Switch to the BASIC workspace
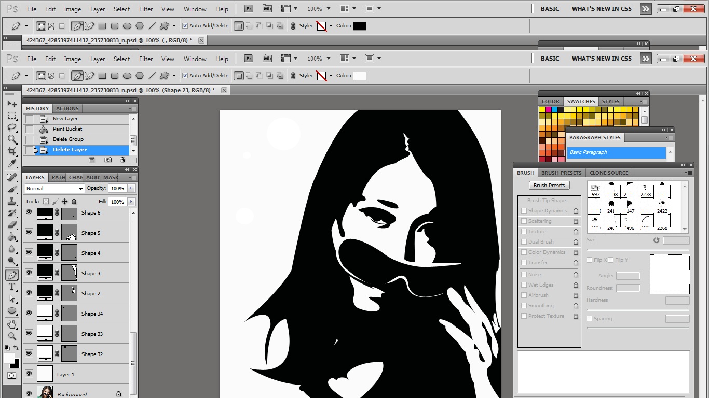Image resolution: width=709 pixels, height=398 pixels. pyautogui.click(x=550, y=59)
